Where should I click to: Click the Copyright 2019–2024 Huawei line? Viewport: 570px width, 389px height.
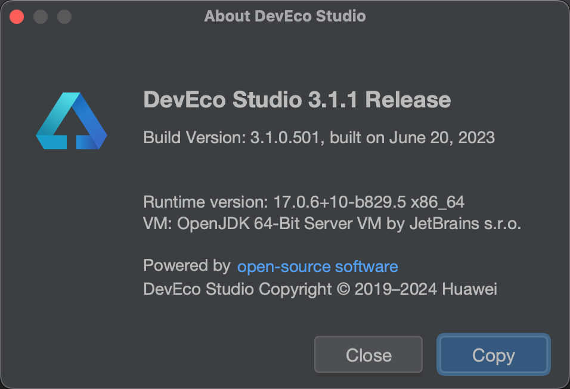coord(320,289)
